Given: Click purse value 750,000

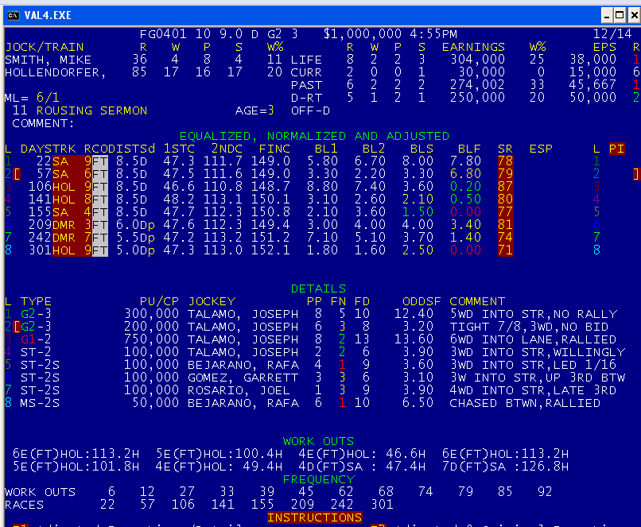Looking at the screenshot, I should click(x=151, y=339).
